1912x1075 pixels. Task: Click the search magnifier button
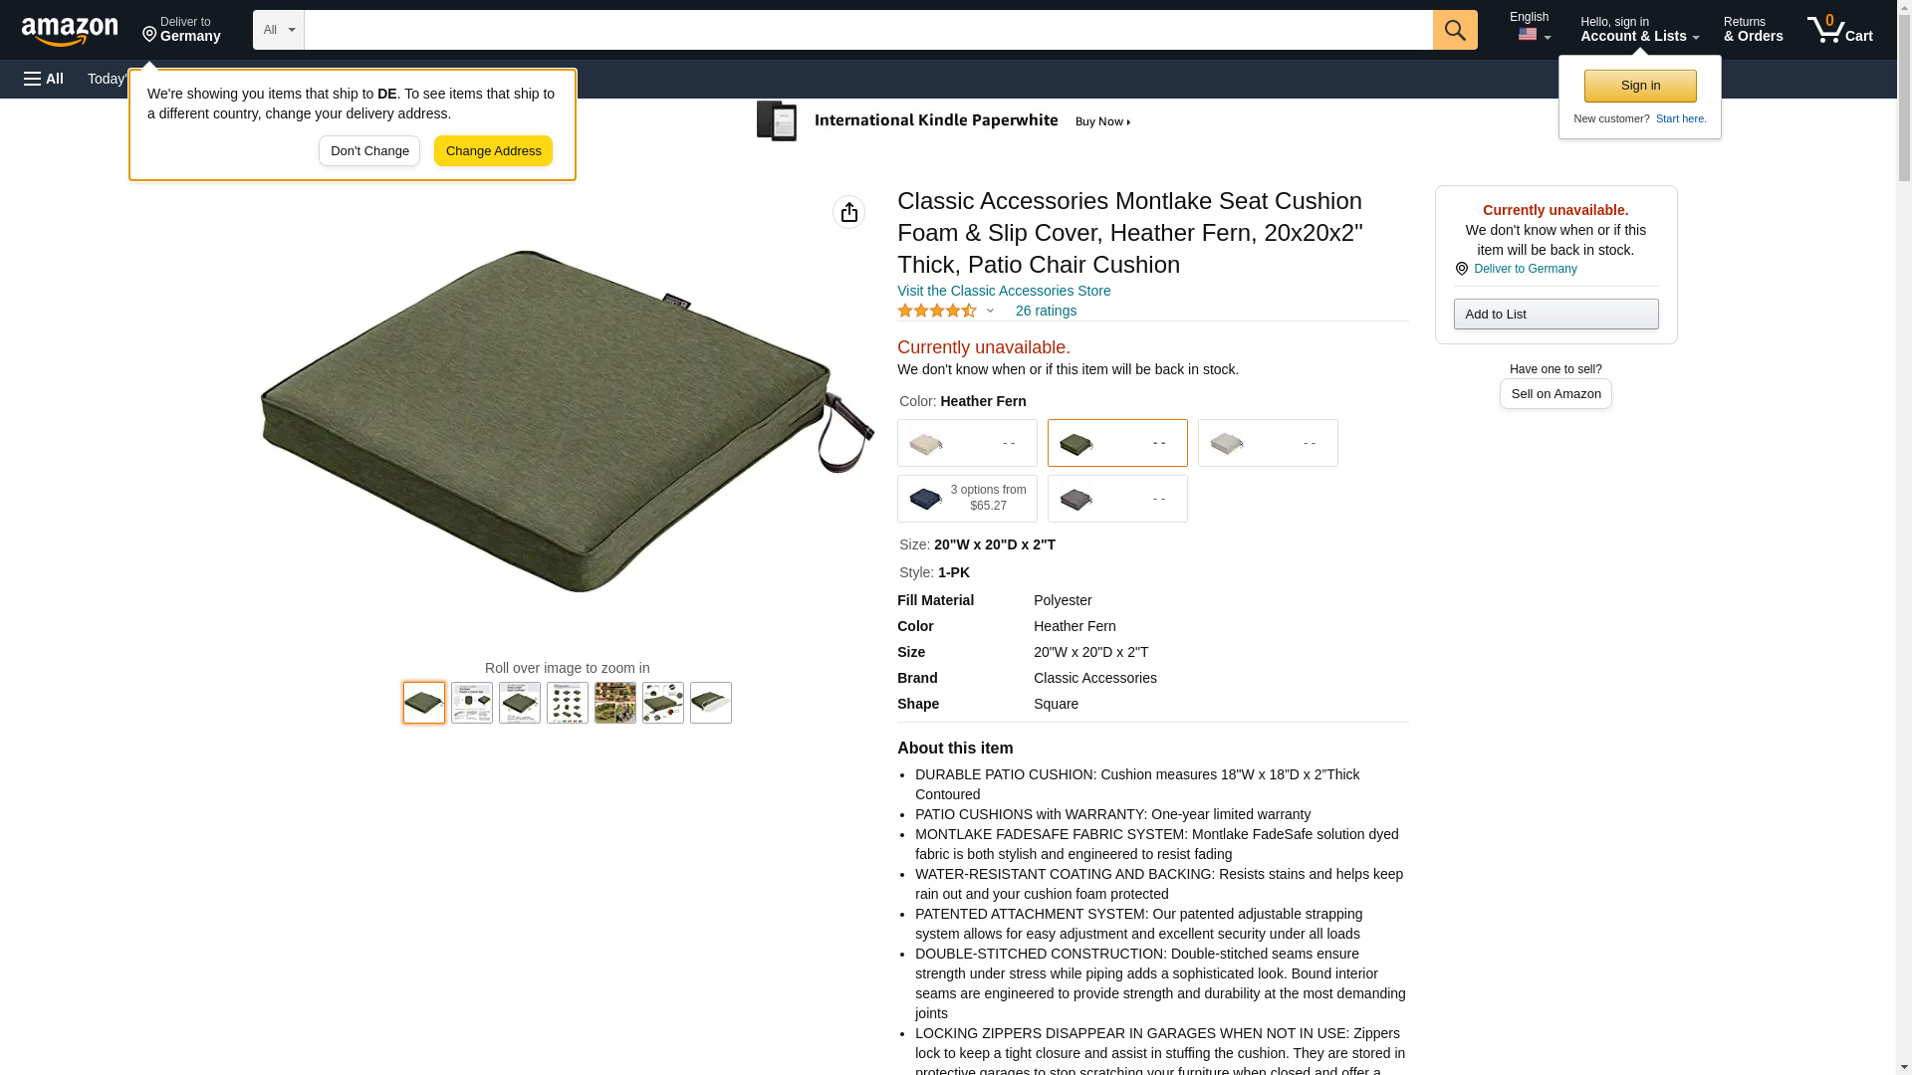[1455, 30]
